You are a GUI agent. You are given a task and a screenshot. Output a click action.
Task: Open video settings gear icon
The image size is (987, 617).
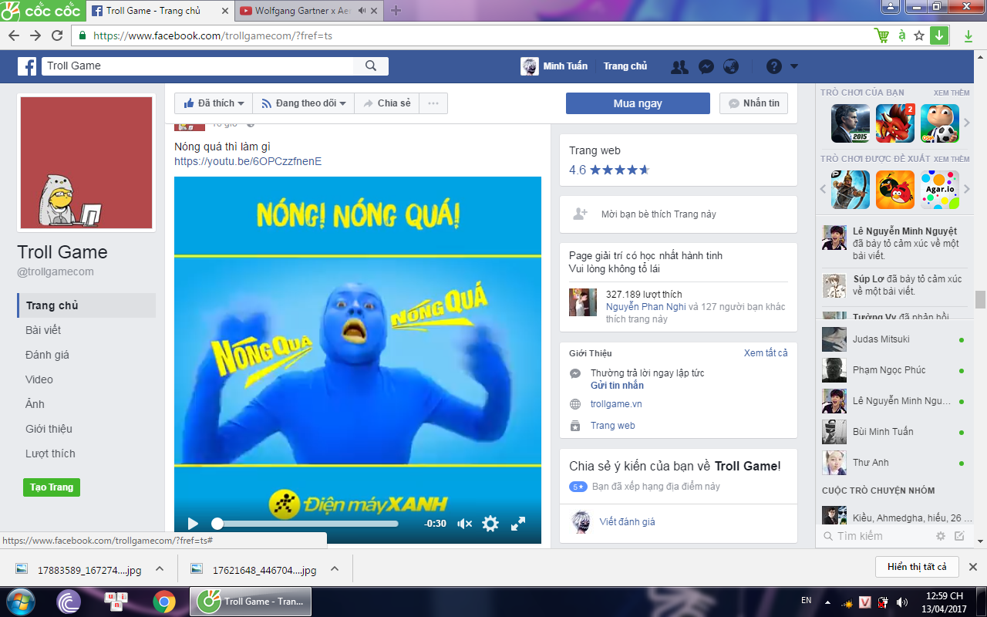pyautogui.click(x=490, y=524)
